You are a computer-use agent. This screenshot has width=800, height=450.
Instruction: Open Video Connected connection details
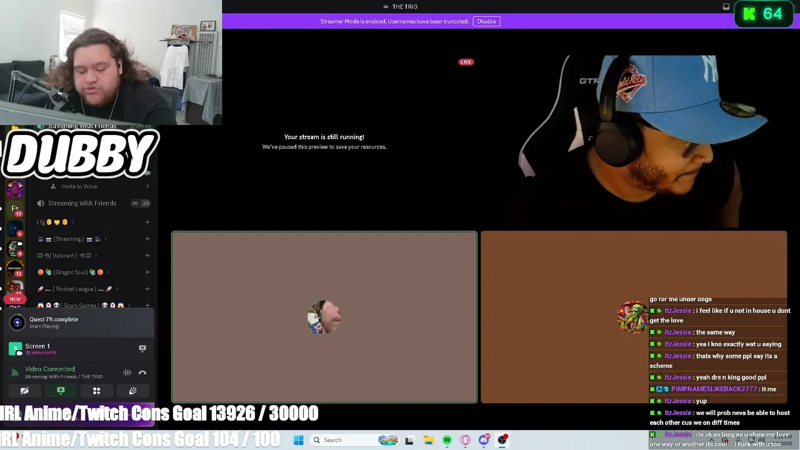50,369
